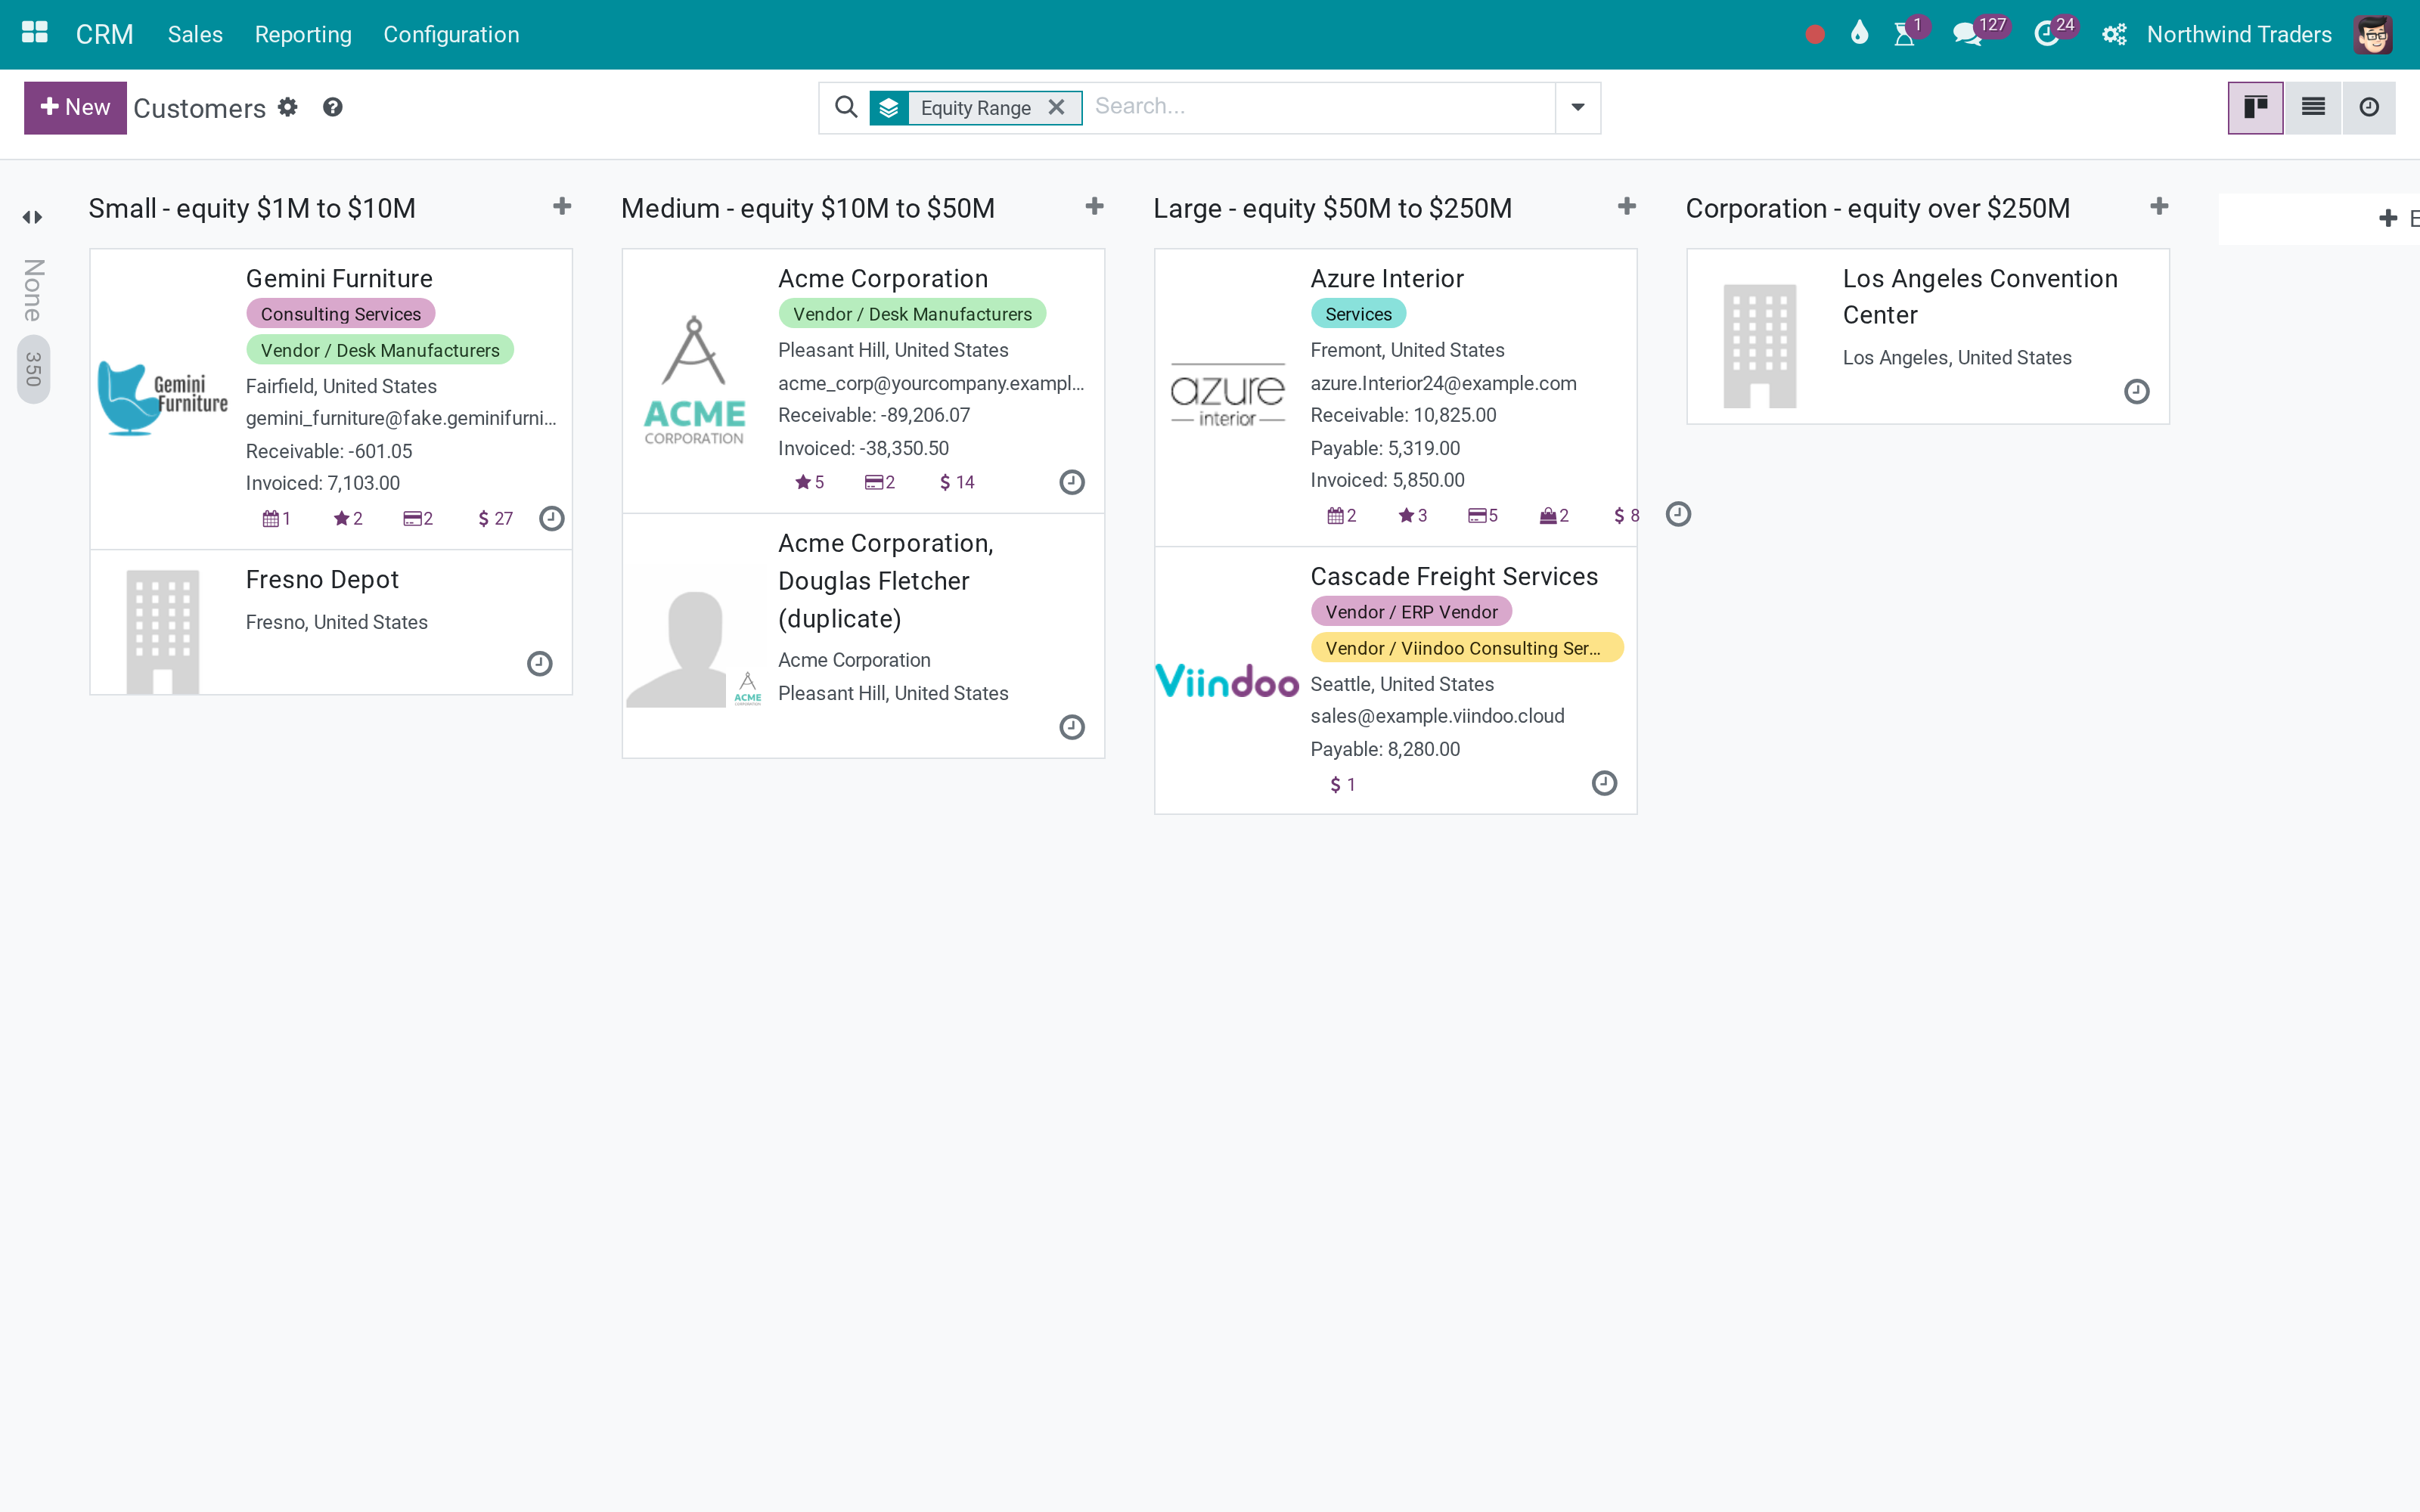Screen dimensions: 2420x1512
Task: Go to the CRM app home
Action: (104, 34)
